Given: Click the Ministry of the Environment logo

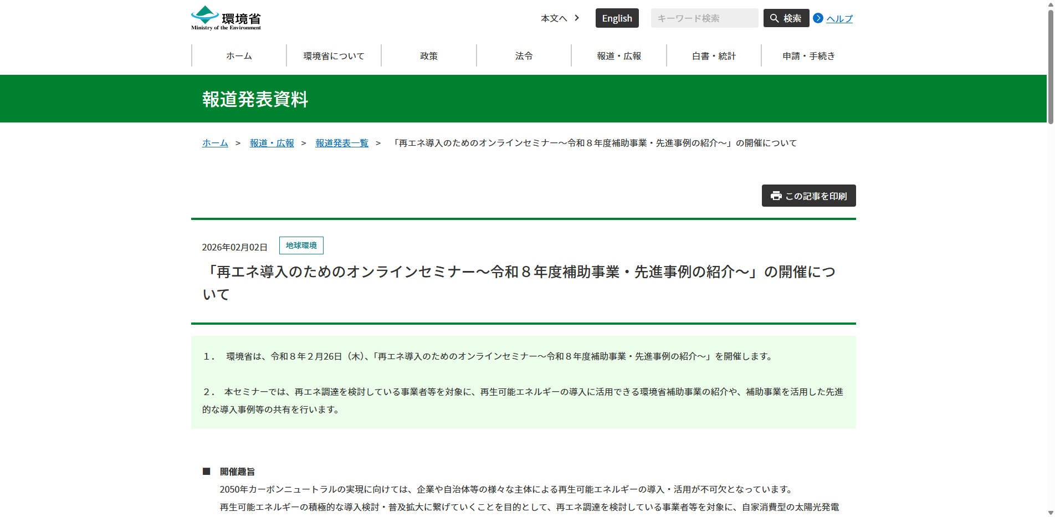Looking at the screenshot, I should tap(226, 18).
